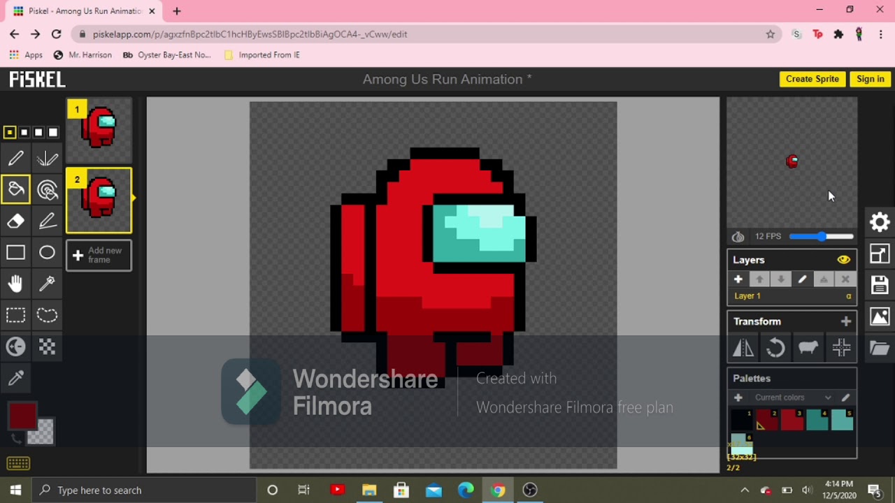This screenshot has height=503, width=895.
Task: Select the Circle tool
Action: (x=47, y=253)
